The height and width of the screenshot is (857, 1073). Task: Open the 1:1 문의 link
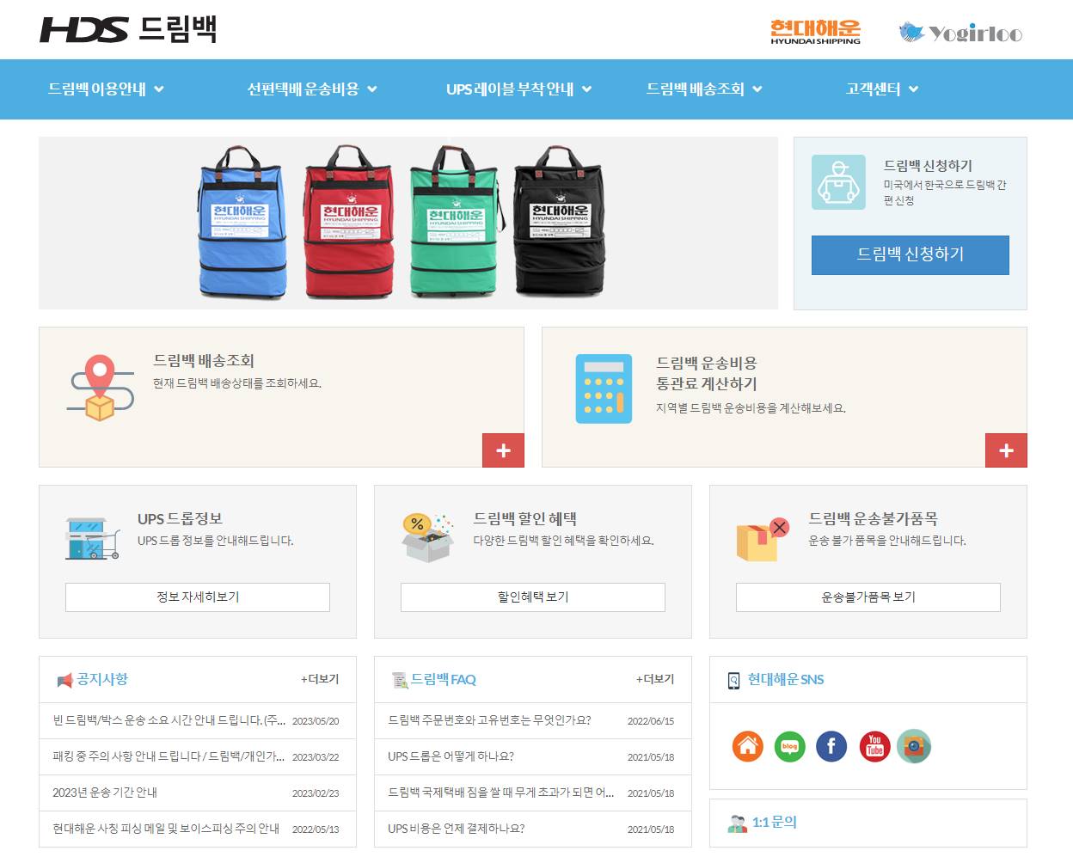[775, 823]
